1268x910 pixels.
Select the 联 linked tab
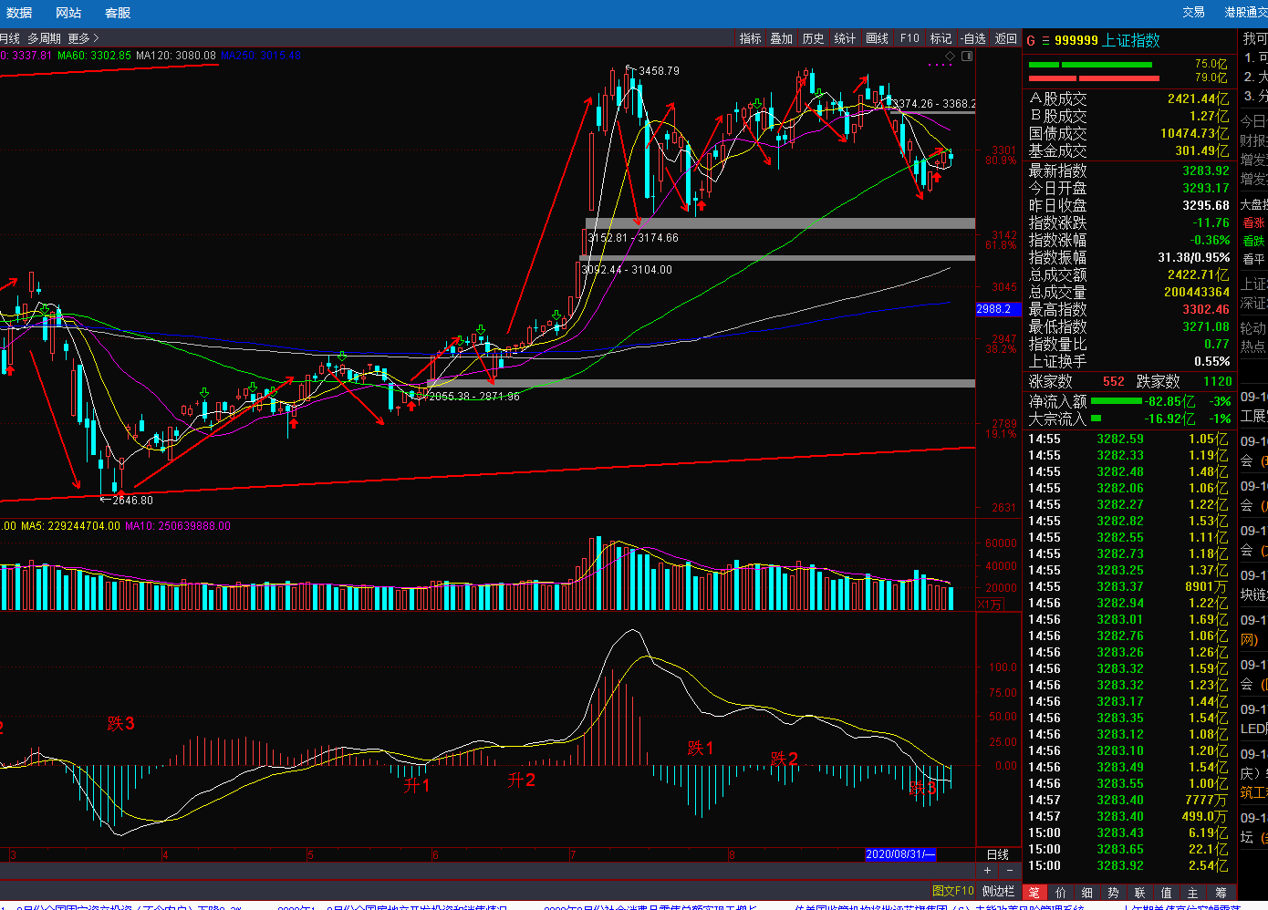click(x=1139, y=893)
